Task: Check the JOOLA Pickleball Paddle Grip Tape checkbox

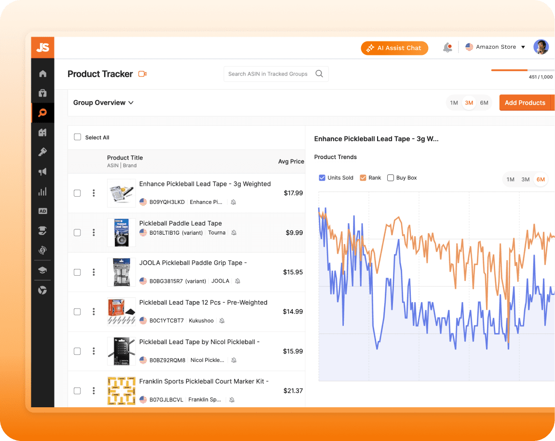Action: [x=77, y=272]
